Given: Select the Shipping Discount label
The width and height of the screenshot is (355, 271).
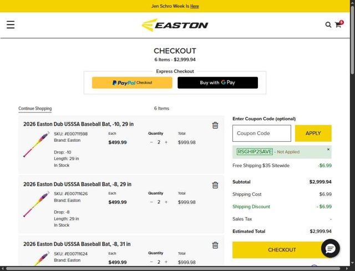Looking at the screenshot, I should coord(251,207).
